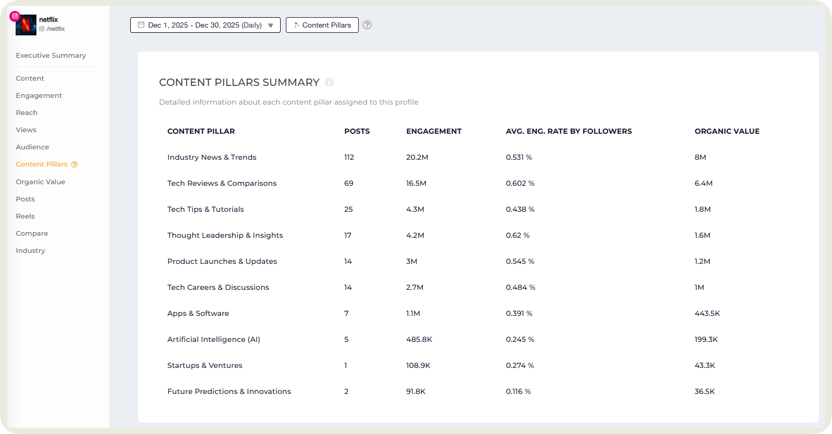This screenshot has height=434, width=832.
Task: Click the Instagram badge on profile picture
Action: click(15, 16)
